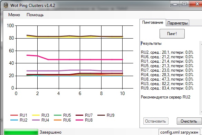Click the RU4 purple legend swatch
This screenshot has height=135, width=202.
point(36,120)
